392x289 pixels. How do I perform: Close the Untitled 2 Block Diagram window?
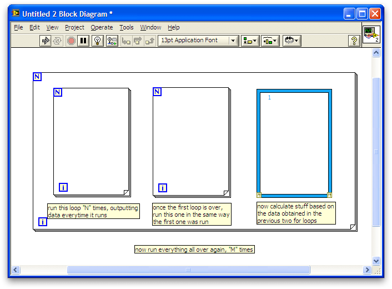[375, 13]
